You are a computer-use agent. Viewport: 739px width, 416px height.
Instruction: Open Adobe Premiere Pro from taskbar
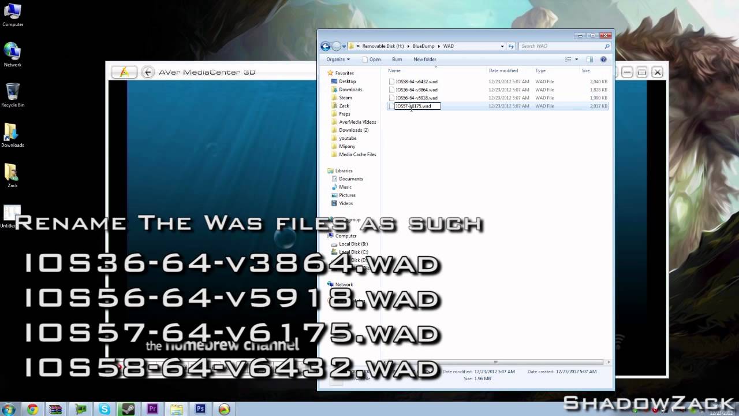click(x=152, y=409)
